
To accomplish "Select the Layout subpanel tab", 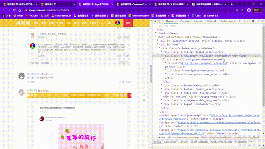I will [x=183, y=142].
